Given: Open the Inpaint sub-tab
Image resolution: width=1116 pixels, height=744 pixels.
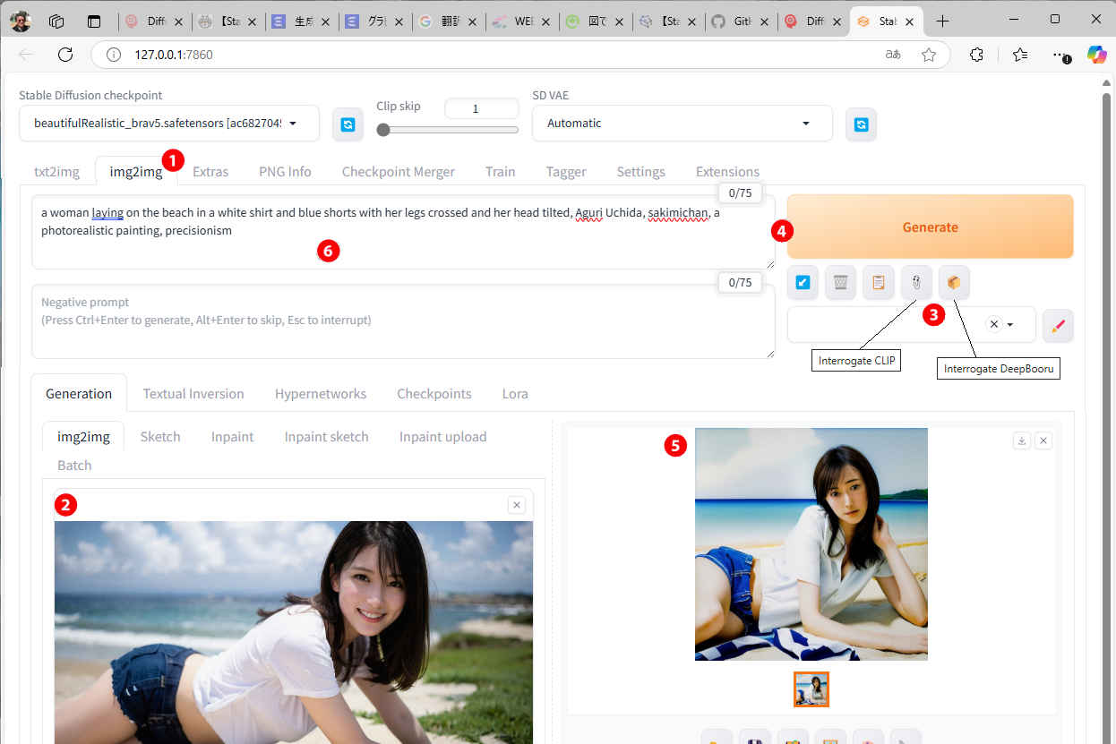Looking at the screenshot, I should [x=232, y=437].
